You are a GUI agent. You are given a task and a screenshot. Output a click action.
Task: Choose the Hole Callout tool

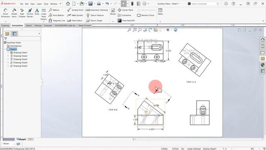[75, 20]
